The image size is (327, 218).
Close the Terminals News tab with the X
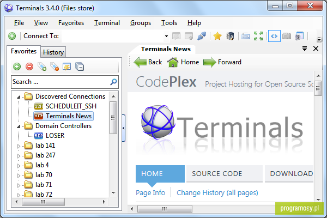[x=316, y=49]
